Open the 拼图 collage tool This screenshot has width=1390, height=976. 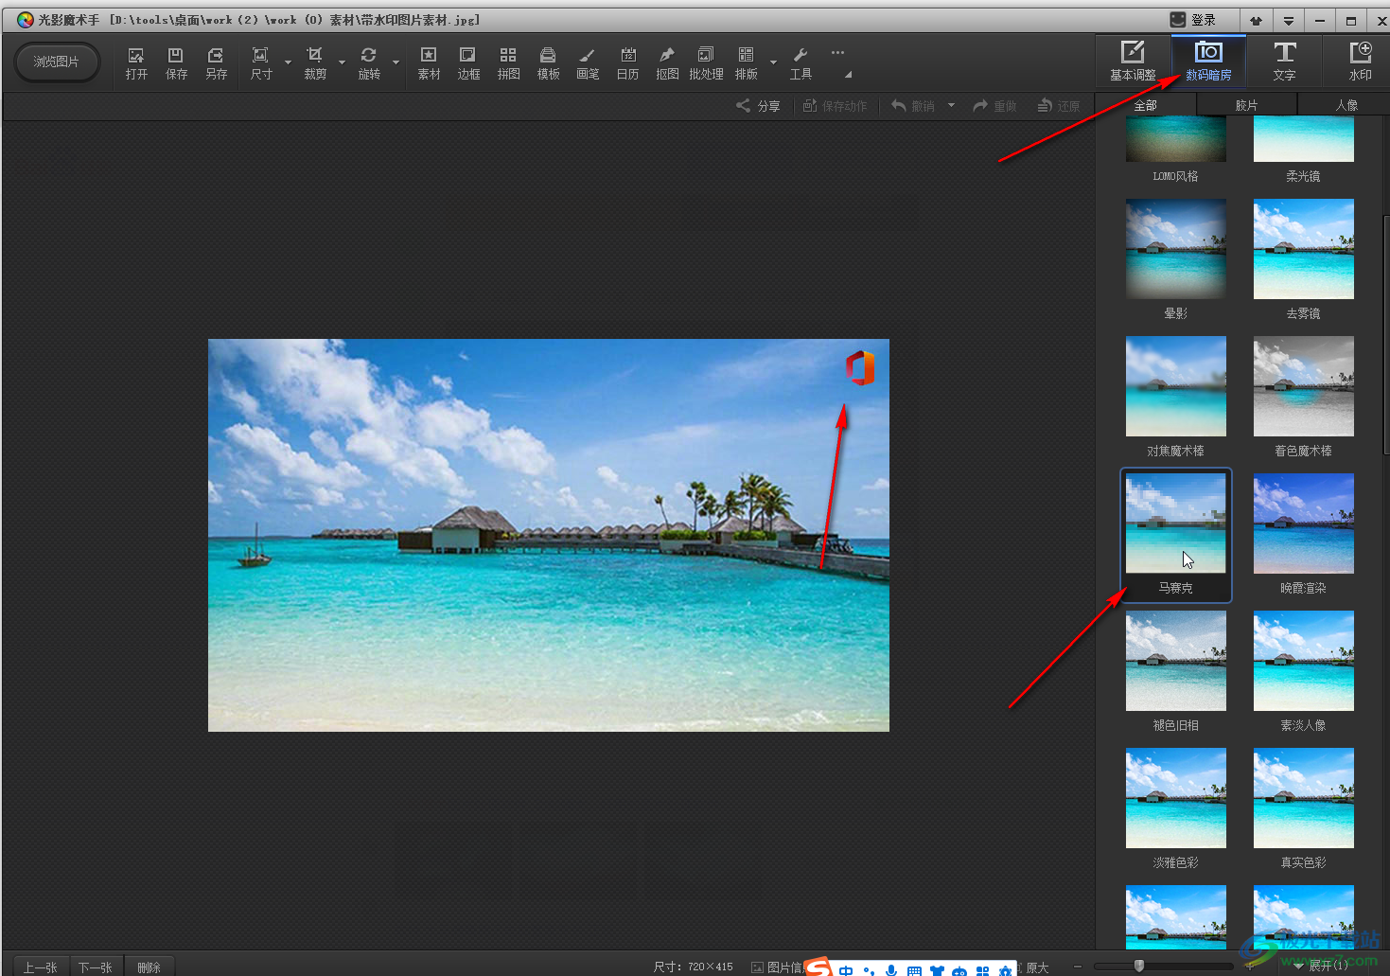pyautogui.click(x=508, y=62)
